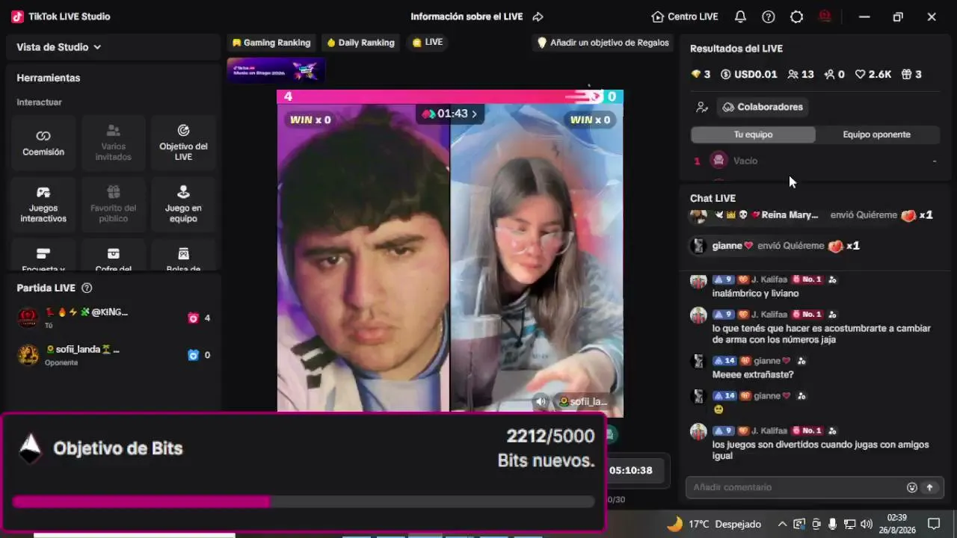
Task: Click the Añadir comentario input field
Action: tap(796, 487)
